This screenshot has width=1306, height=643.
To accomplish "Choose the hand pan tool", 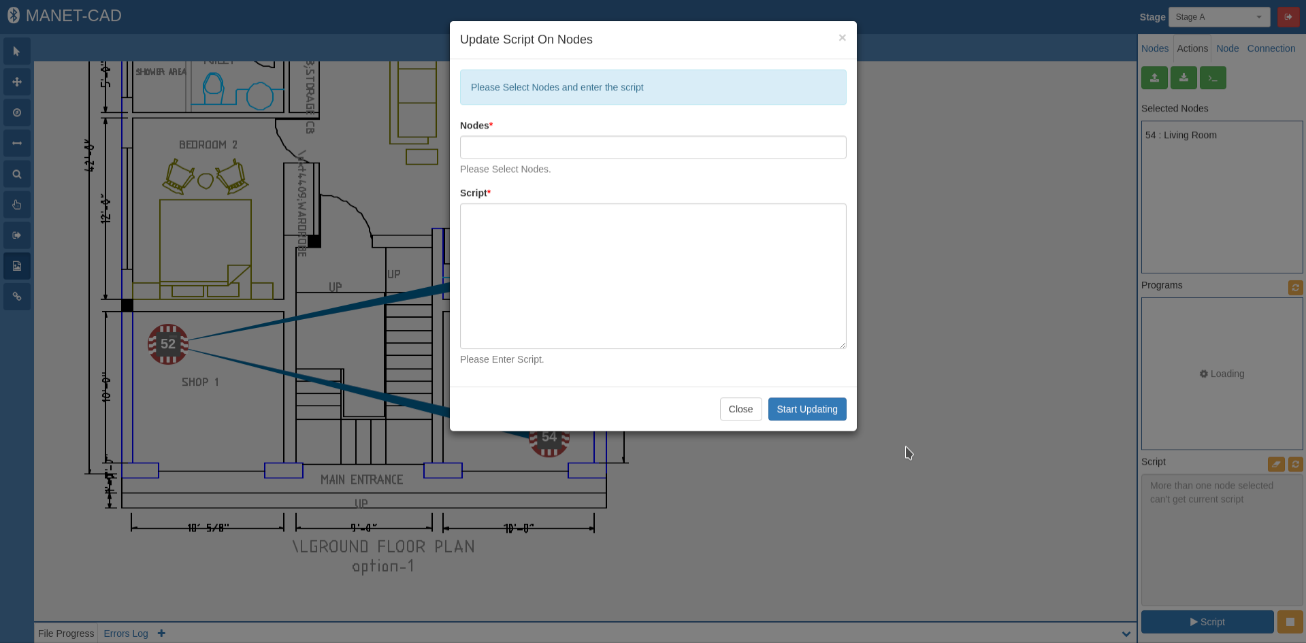I will coord(17,205).
